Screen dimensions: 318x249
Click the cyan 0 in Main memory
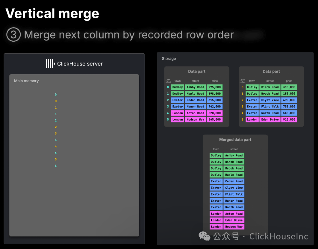tap(56, 95)
